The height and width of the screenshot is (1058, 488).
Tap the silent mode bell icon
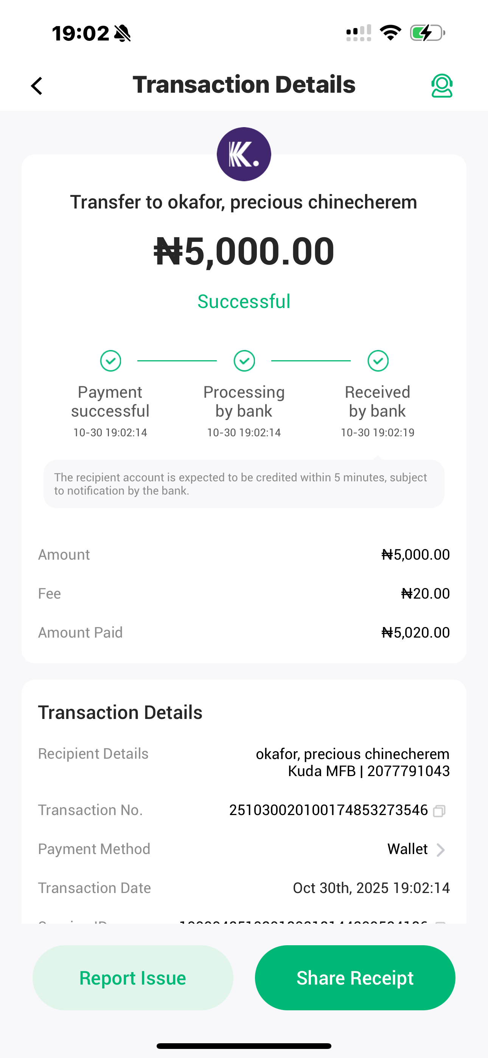click(123, 33)
